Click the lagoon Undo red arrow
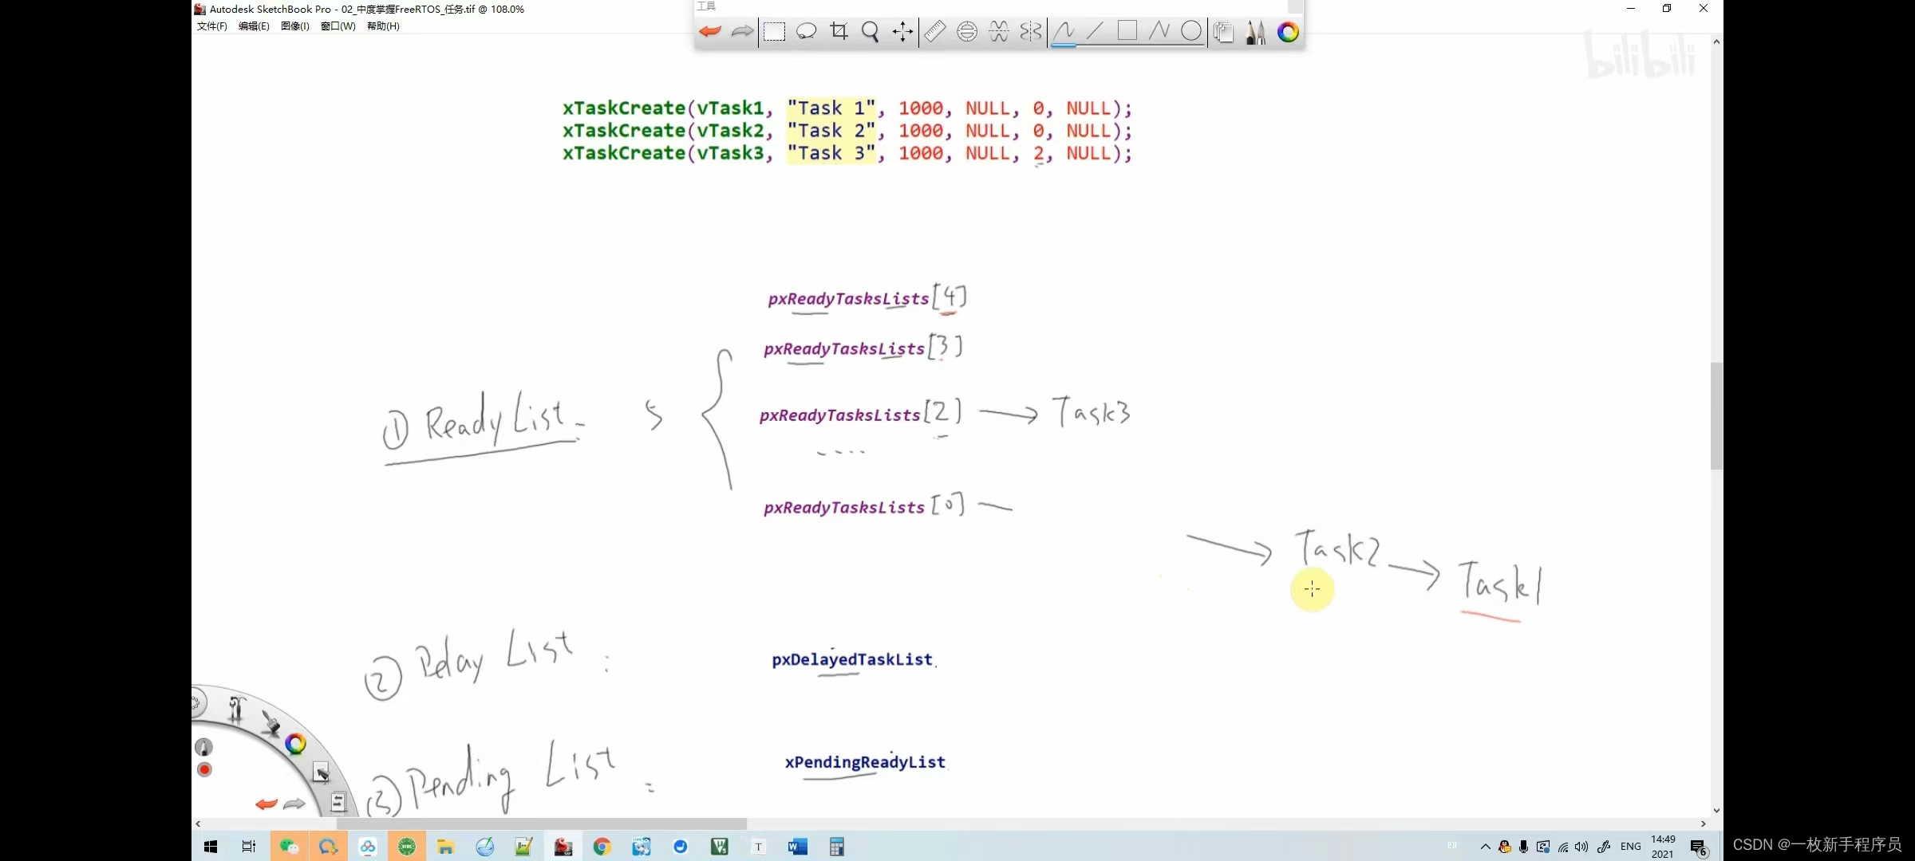 (267, 804)
